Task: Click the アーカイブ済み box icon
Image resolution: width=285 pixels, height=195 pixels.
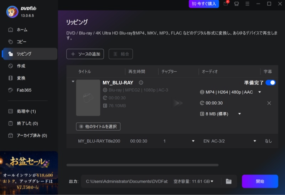Action: click(11, 135)
